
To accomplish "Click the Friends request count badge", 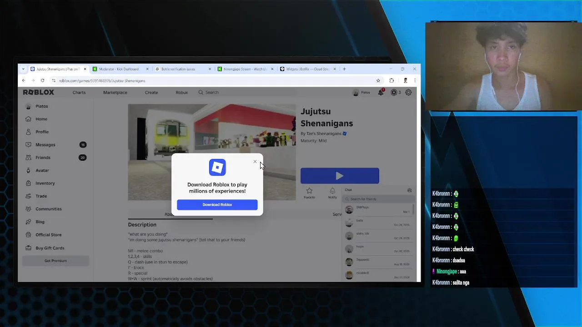I will point(82,158).
